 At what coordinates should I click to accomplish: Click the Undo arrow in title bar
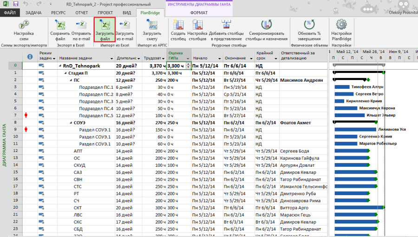pos(26,4)
